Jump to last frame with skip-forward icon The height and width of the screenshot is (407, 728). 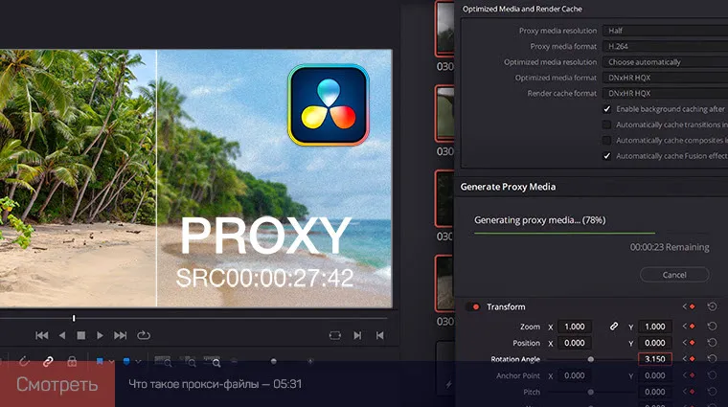pyautogui.click(x=121, y=335)
